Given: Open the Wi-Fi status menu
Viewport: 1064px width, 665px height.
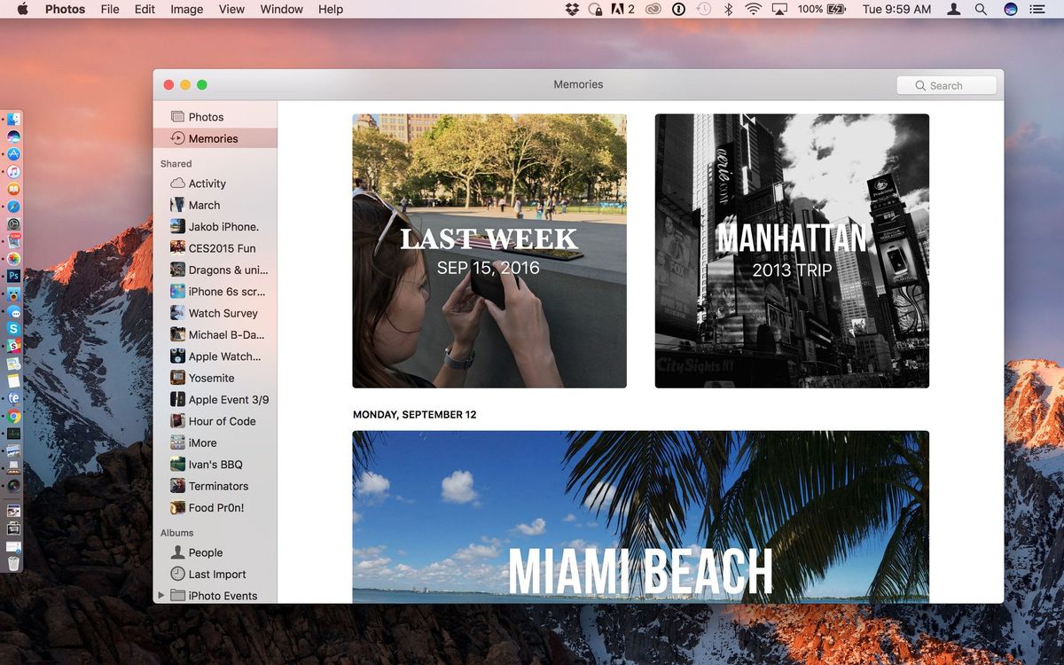Looking at the screenshot, I should (x=751, y=9).
